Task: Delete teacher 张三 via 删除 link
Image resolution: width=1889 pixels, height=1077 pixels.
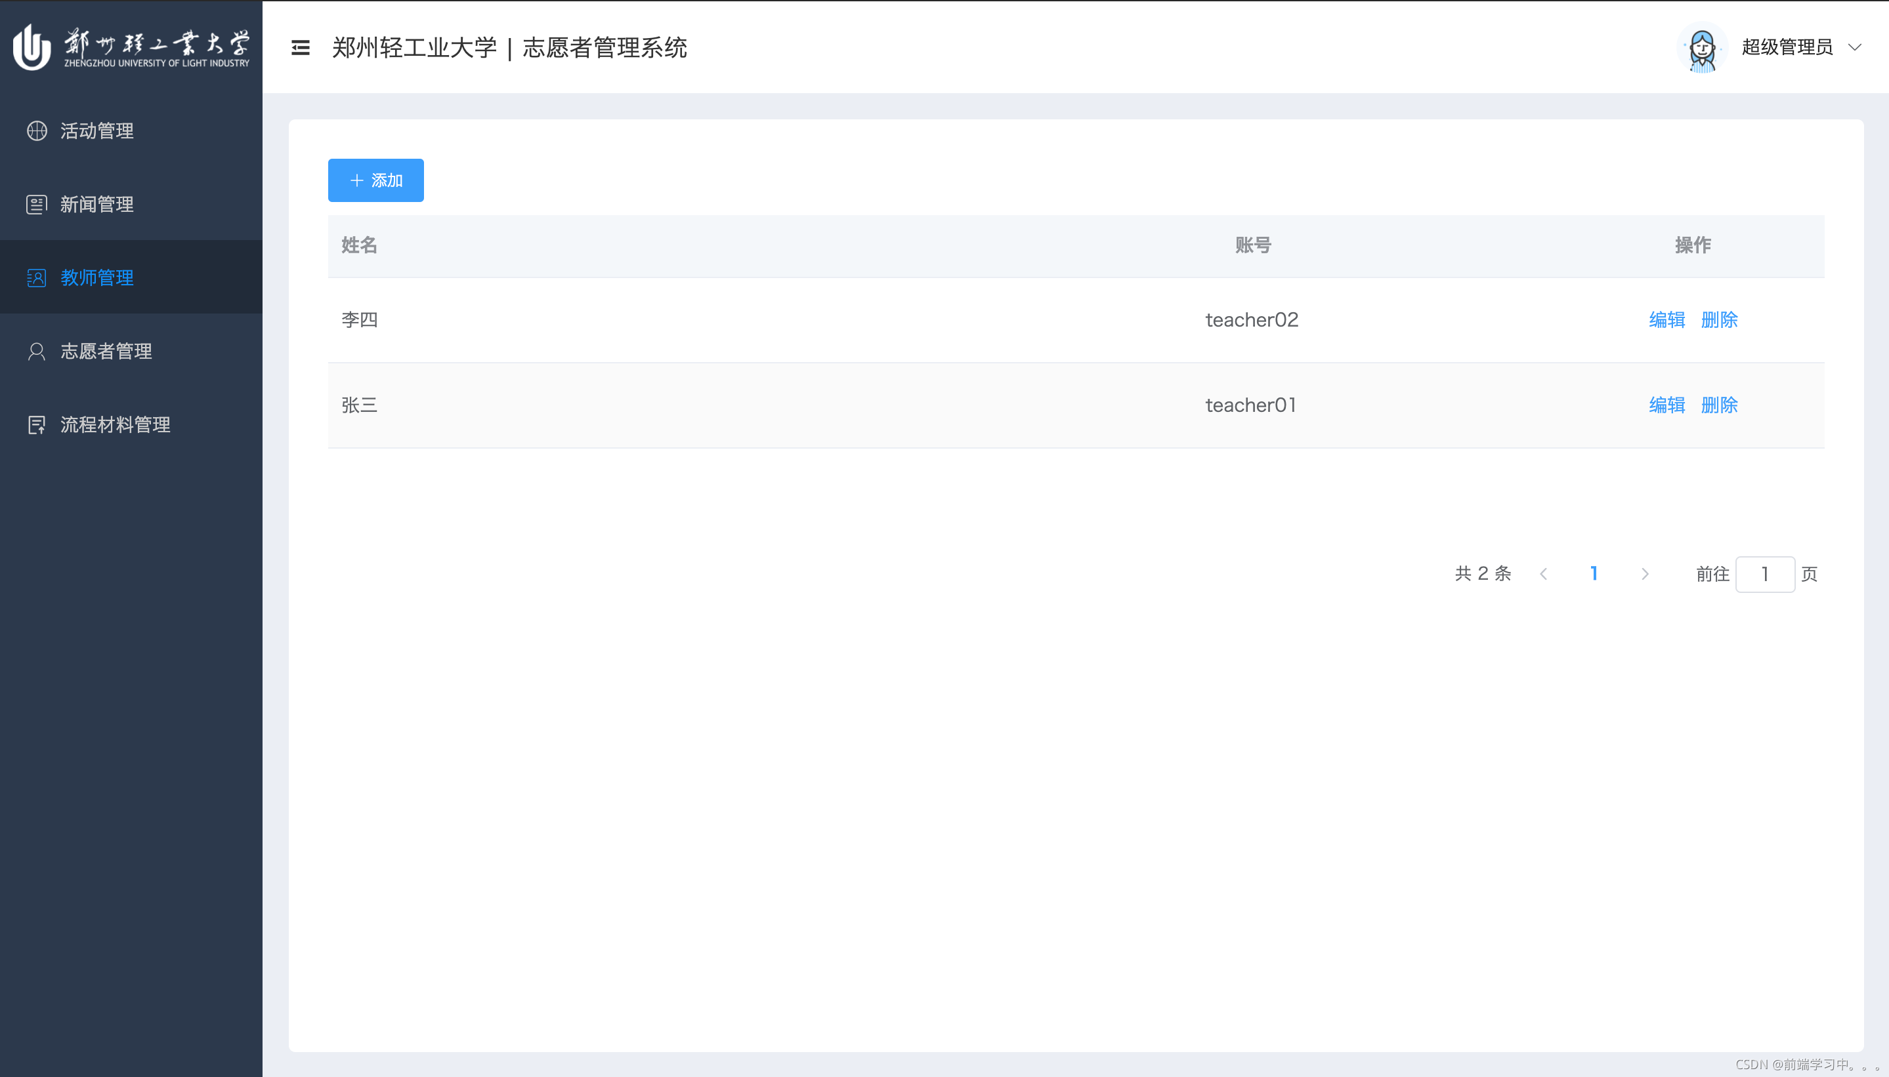Action: click(1720, 405)
